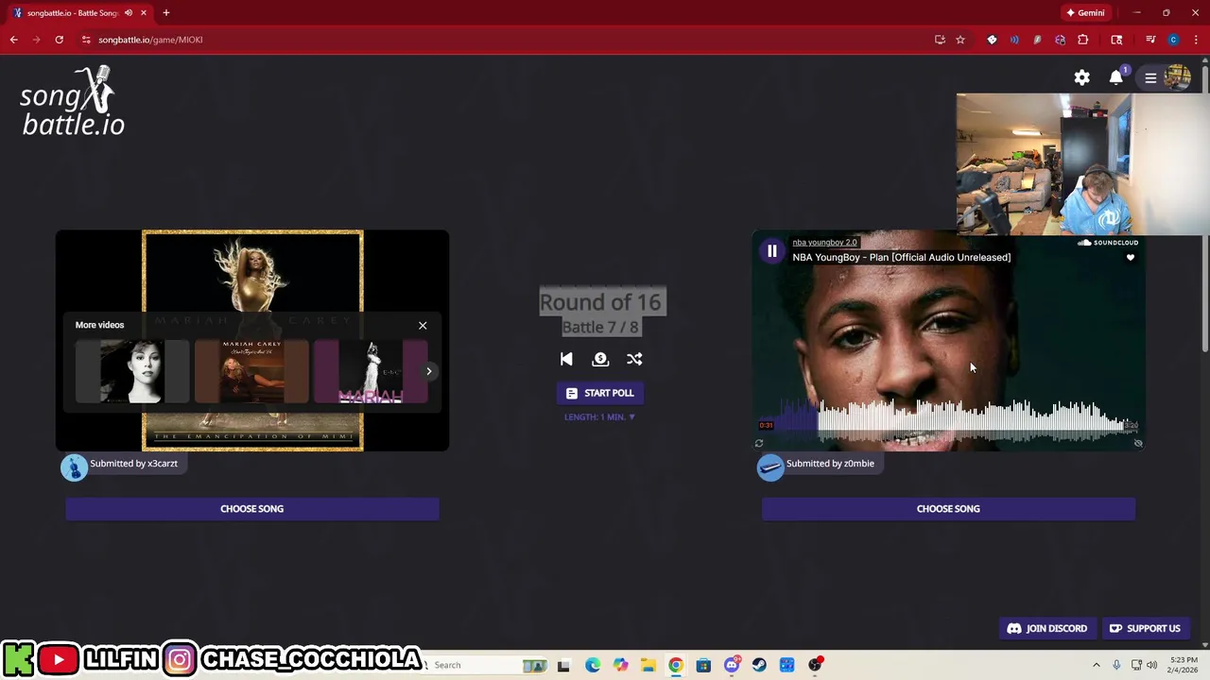Open the Extensions puzzle menu

[1083, 40]
